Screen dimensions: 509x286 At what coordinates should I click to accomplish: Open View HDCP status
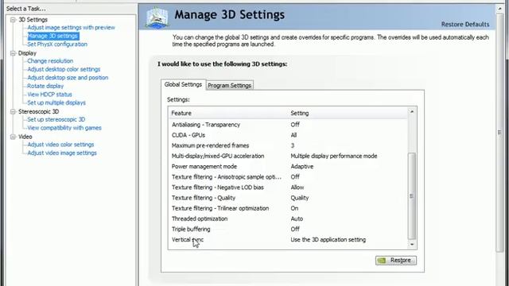coord(49,95)
